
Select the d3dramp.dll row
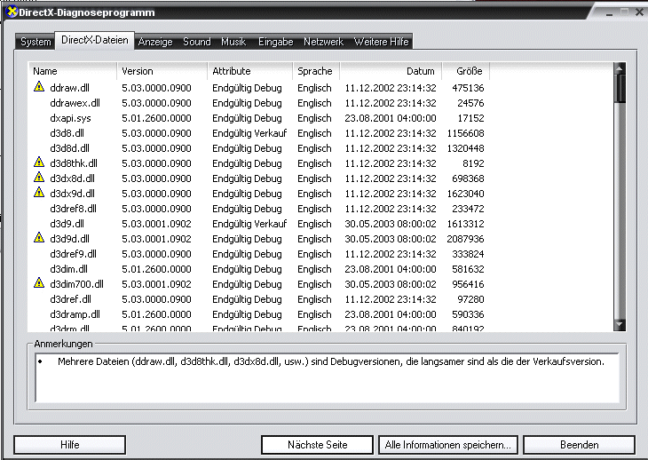(x=258, y=314)
